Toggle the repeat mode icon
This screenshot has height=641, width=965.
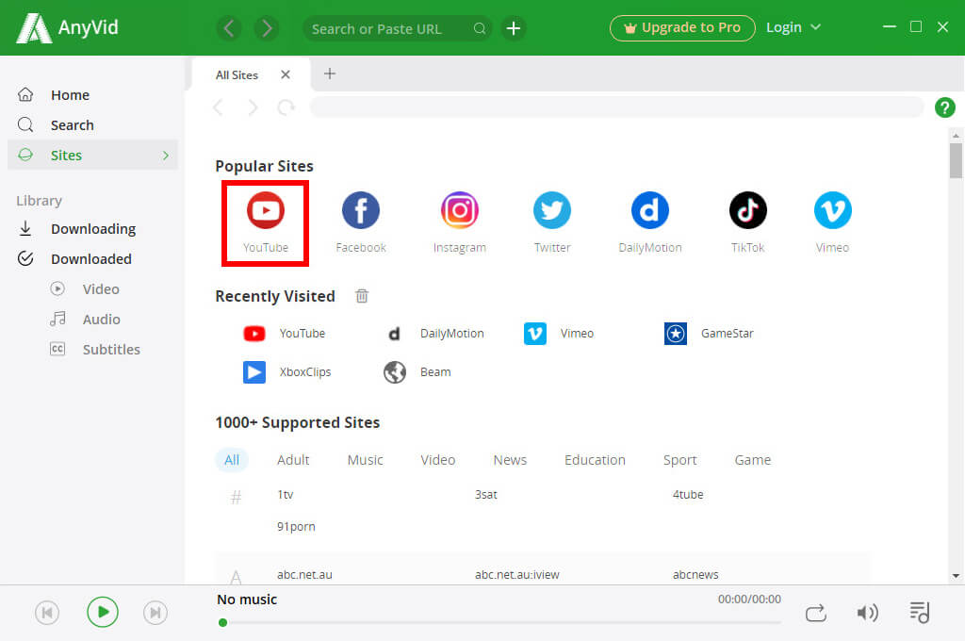pyautogui.click(x=816, y=613)
